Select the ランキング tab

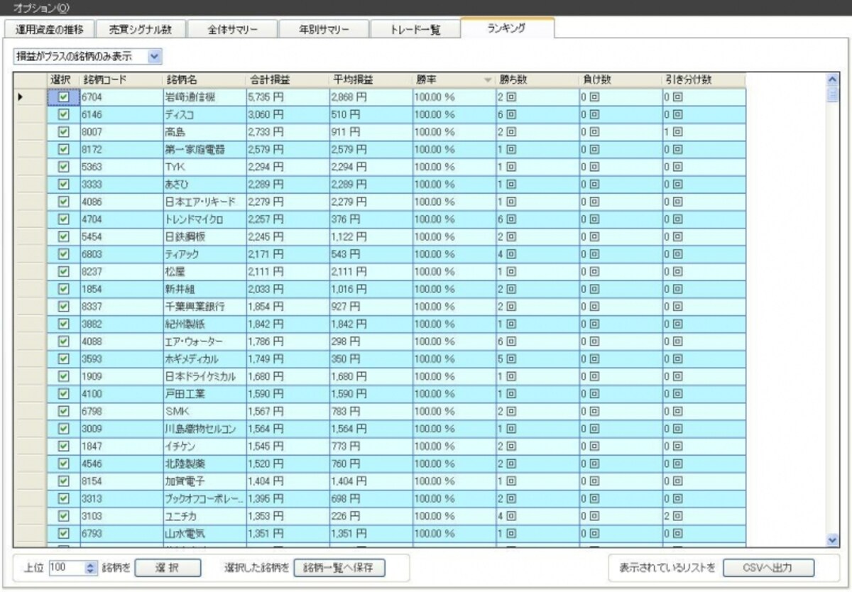tap(507, 28)
